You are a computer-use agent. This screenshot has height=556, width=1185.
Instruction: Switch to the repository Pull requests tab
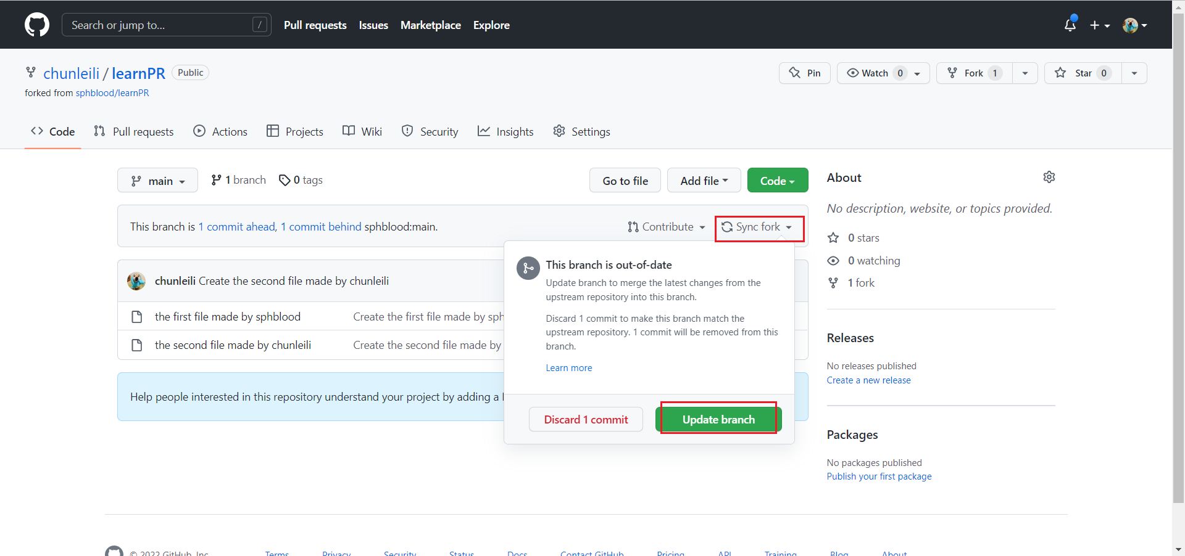(x=134, y=131)
